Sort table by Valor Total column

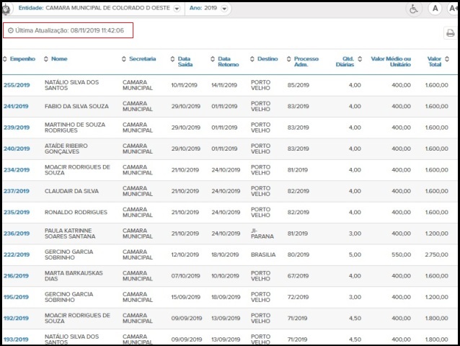click(x=434, y=62)
